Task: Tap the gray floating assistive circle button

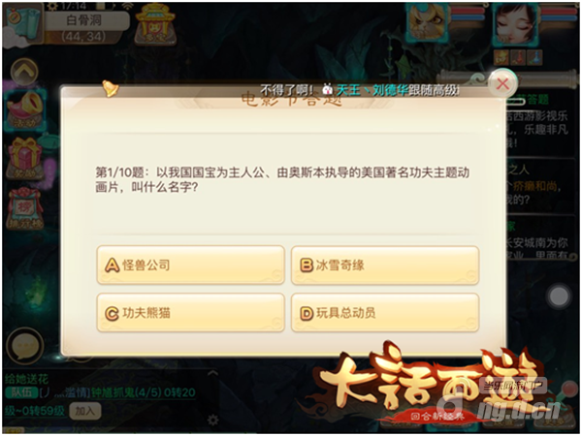Action: (x=559, y=296)
